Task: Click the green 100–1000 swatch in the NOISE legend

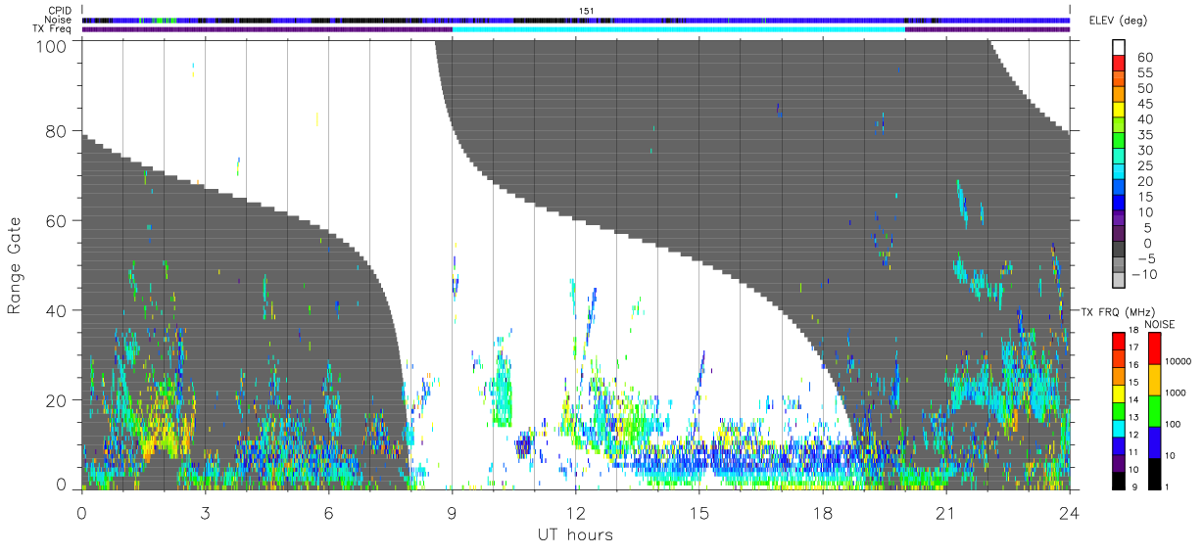Action: (1155, 410)
